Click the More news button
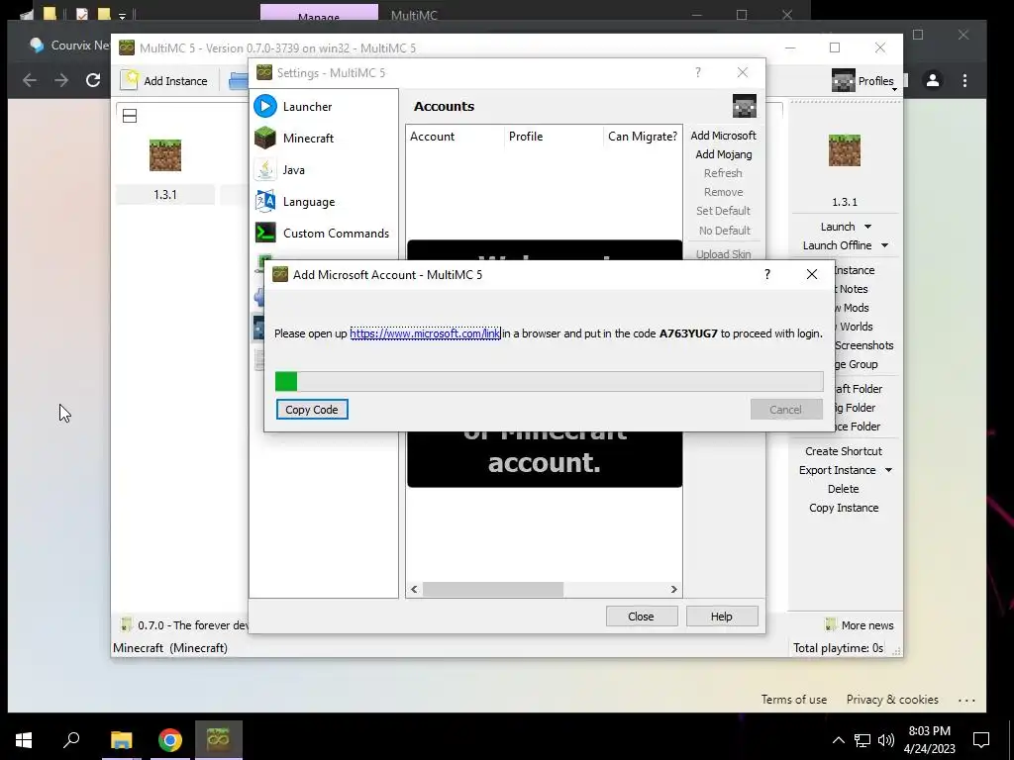 coord(860,625)
